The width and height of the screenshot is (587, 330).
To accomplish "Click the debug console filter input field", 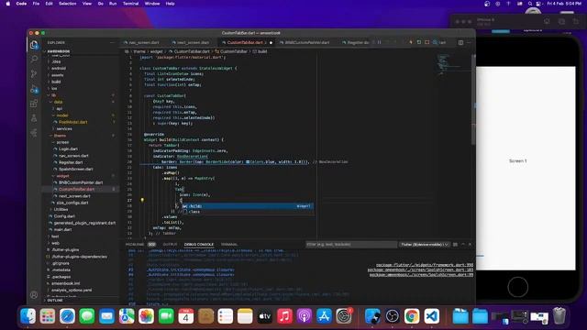I will 351,245.
